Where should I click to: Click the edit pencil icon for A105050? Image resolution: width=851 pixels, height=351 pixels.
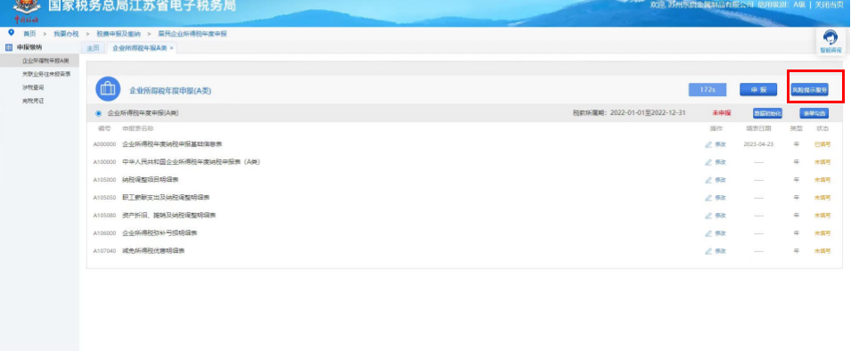(x=708, y=198)
